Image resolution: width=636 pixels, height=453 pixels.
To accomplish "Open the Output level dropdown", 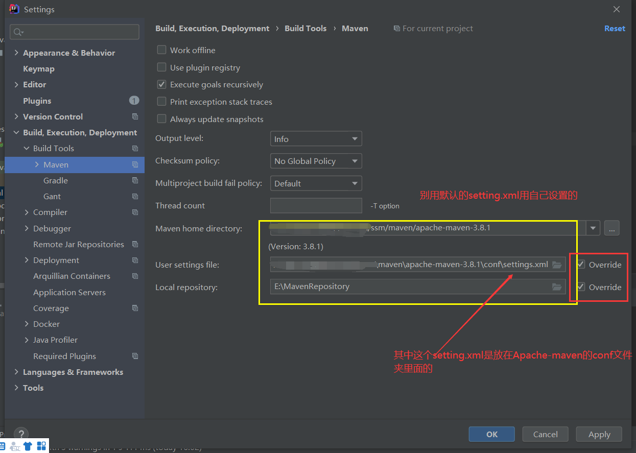I will (x=316, y=139).
